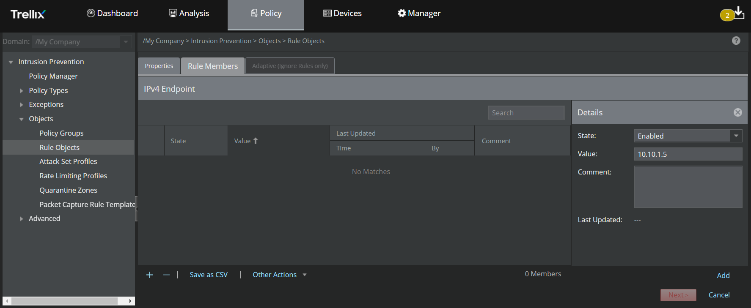The height and width of the screenshot is (308, 751).
Task: Click Intrusion Prevention breadcrumb link
Action: 221,41
